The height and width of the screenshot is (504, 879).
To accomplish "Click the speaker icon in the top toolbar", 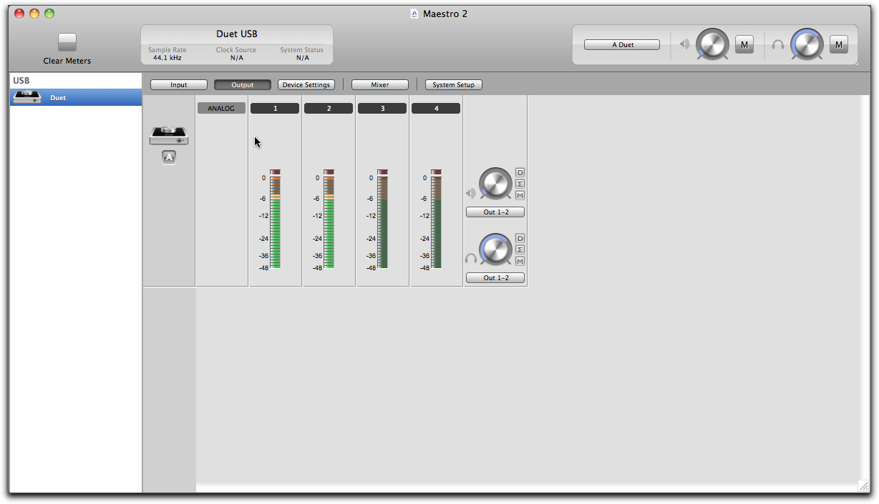I will (685, 44).
